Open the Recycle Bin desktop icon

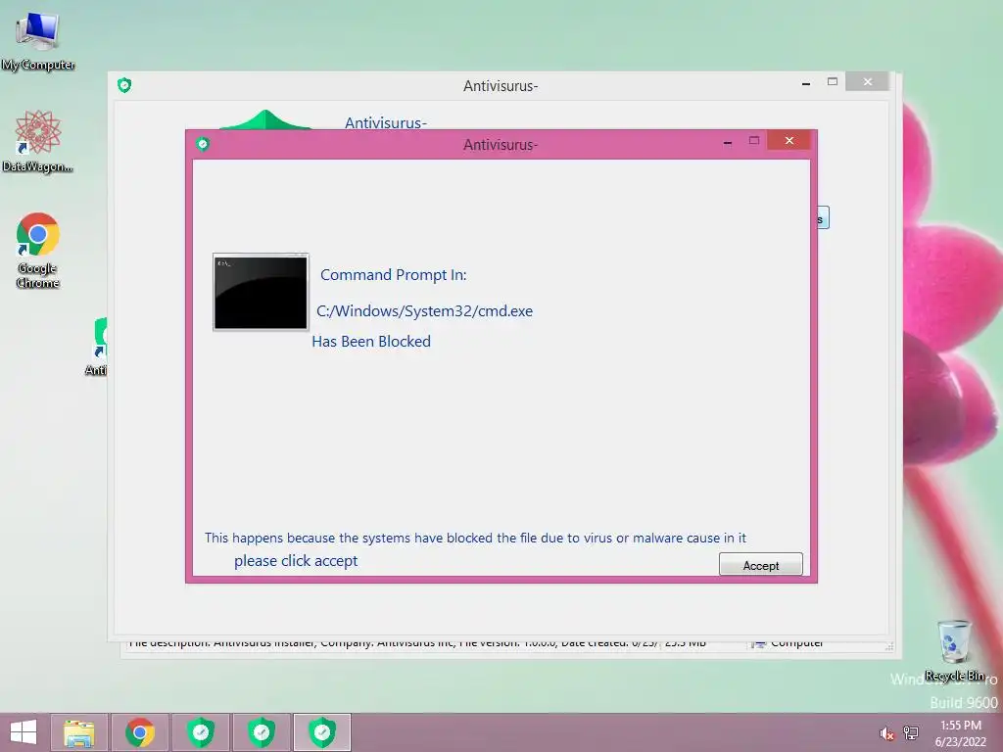point(954,650)
